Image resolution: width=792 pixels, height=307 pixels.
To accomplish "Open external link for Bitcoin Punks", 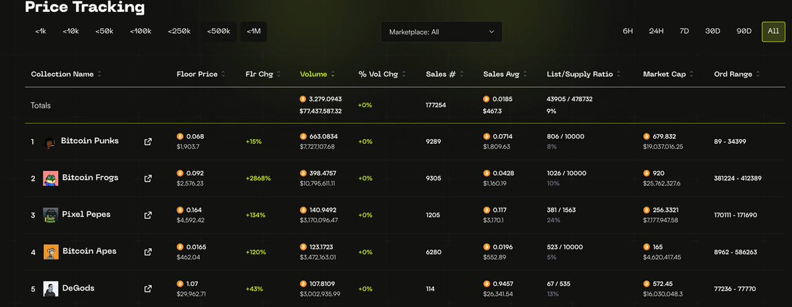I will (x=148, y=141).
